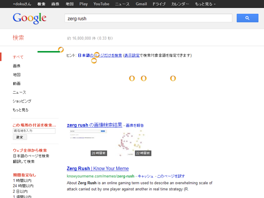
Task: Select 2 日以内 time filter
Action: pyautogui.click(x=20, y=191)
